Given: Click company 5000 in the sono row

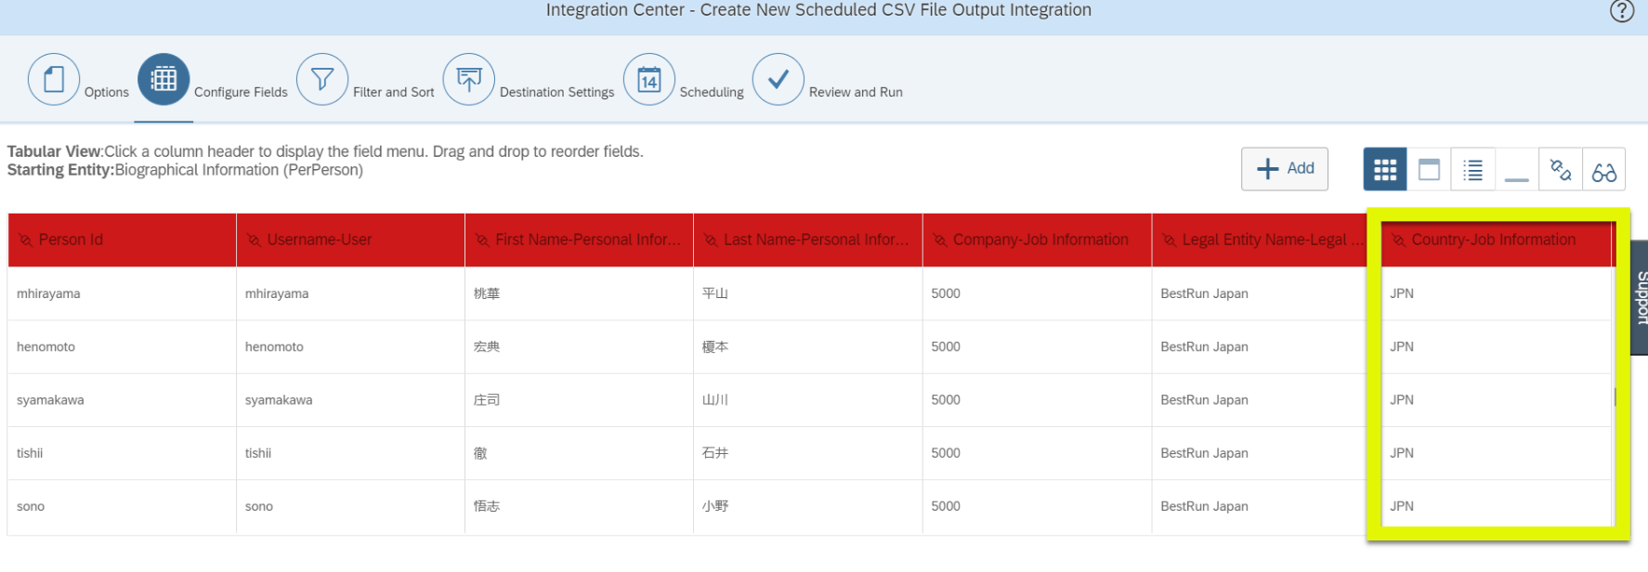Looking at the screenshot, I should pyautogui.click(x=946, y=506).
